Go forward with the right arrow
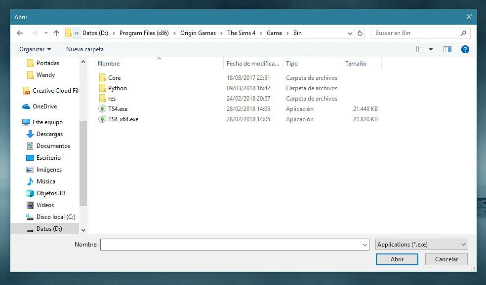 coord(35,33)
